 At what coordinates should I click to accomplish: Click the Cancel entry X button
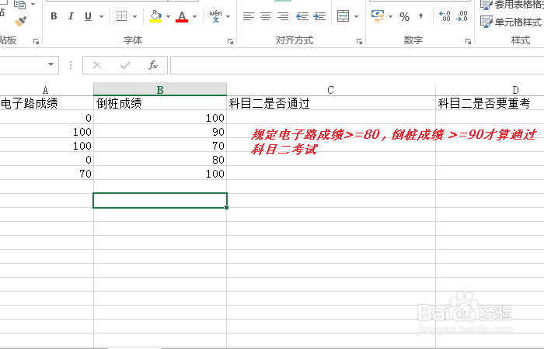click(x=97, y=65)
